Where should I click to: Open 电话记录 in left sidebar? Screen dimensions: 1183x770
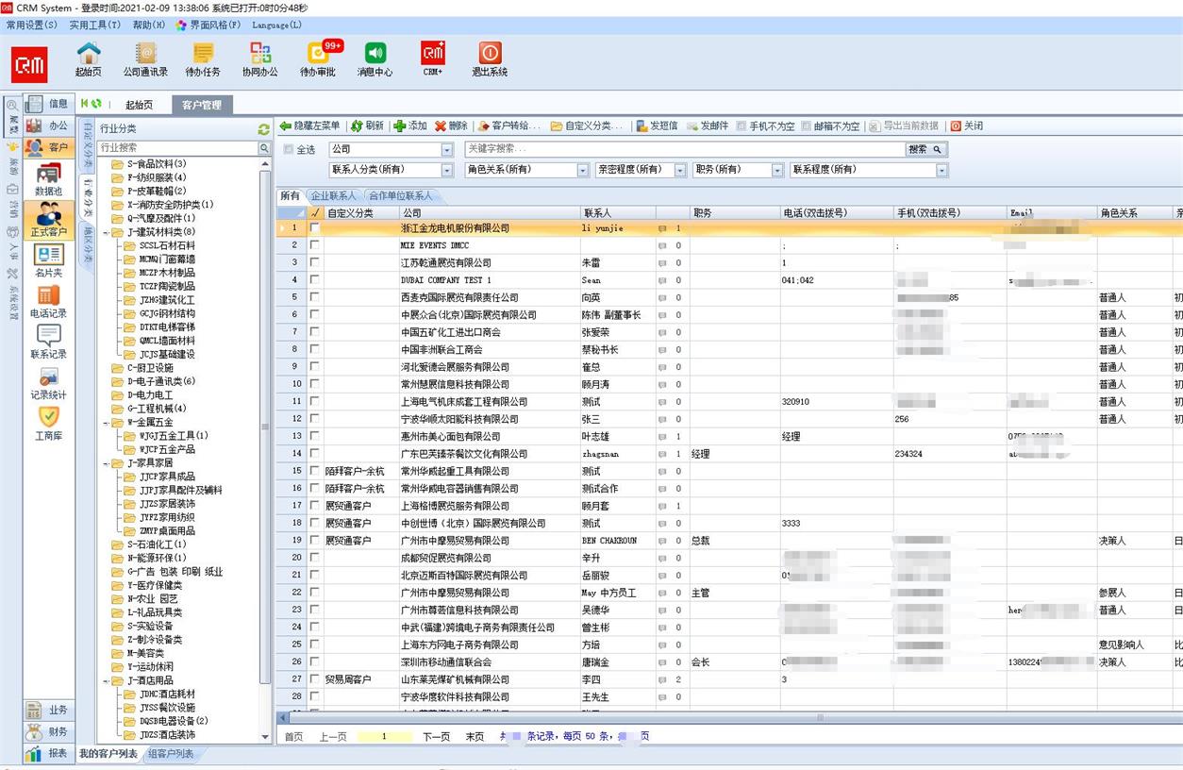click(x=48, y=300)
